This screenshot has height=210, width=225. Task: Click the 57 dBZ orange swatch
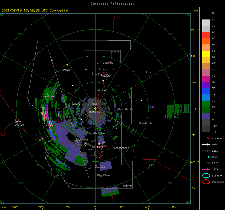pos(206,41)
